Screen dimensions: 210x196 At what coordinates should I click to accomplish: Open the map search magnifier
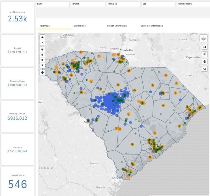(x=205, y=69)
